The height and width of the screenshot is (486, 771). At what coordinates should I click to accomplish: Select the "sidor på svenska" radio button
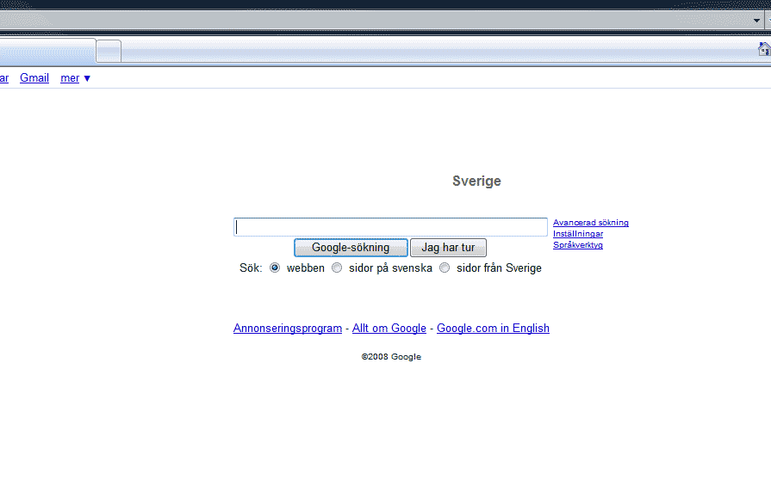pos(337,268)
